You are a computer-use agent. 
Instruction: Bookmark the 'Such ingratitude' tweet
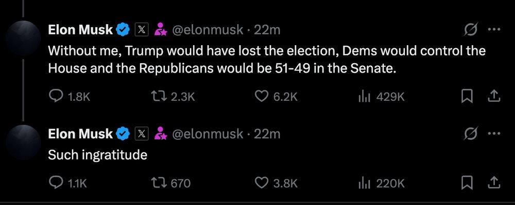pyautogui.click(x=467, y=183)
